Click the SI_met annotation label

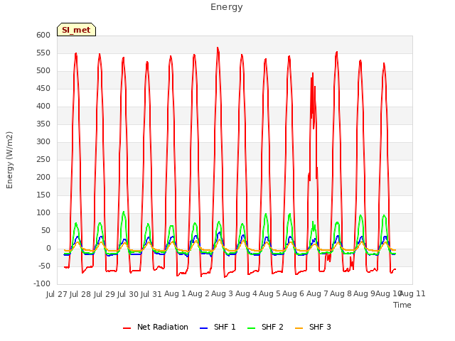[x=76, y=30]
